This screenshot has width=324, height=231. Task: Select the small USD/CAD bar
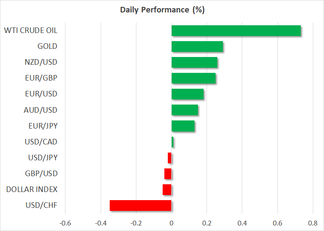173,142
